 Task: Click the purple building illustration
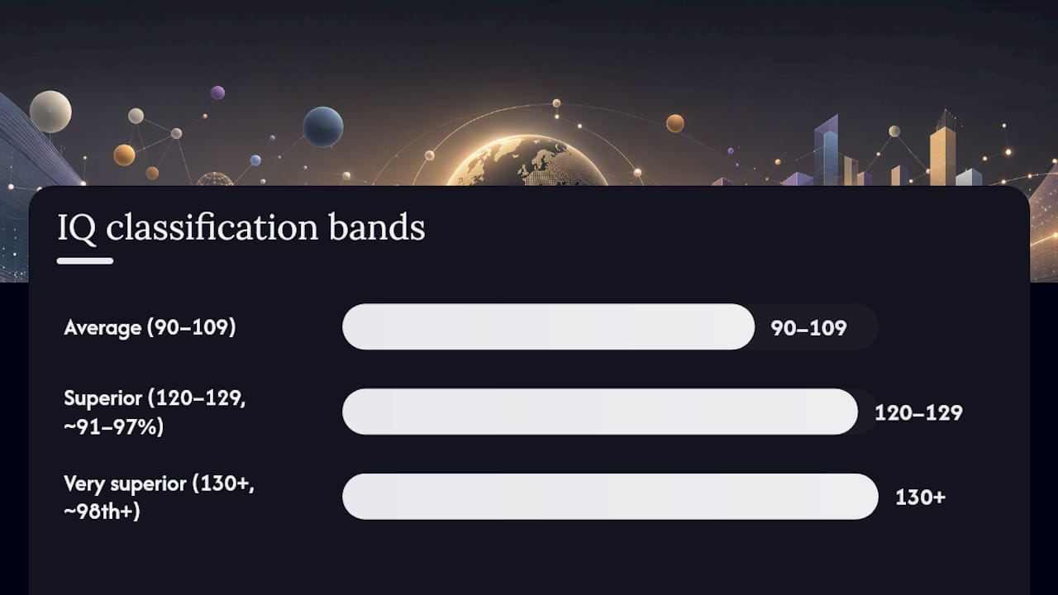[x=826, y=151]
